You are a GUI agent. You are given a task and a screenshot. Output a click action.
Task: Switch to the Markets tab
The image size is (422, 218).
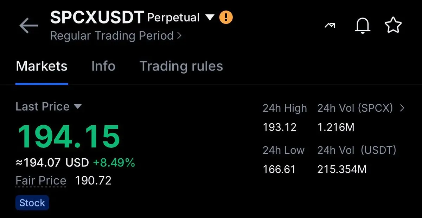(x=41, y=66)
